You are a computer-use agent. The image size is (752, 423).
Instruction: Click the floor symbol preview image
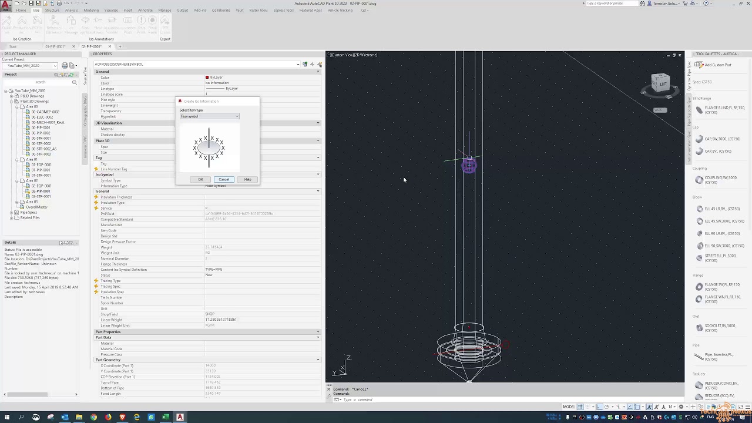209,147
